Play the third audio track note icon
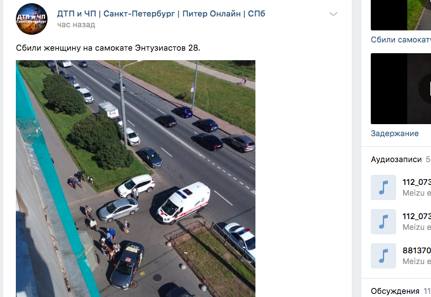Screen dimensions: 431x297 383,256
